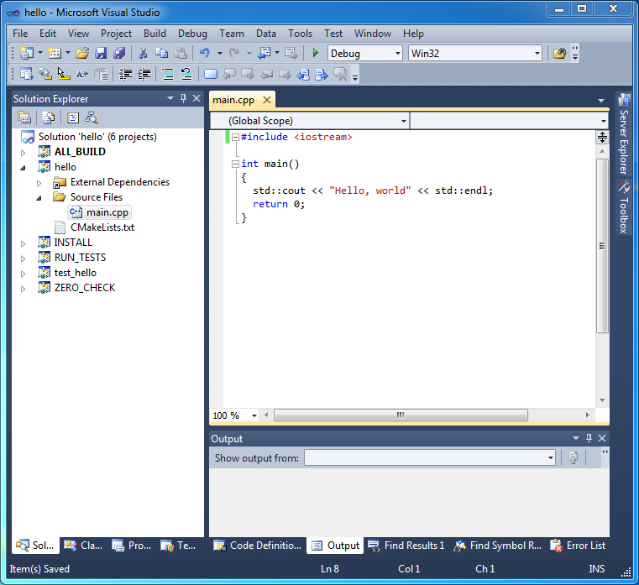639x585 pixels.
Task: Expand the ZERO_CHECK project node
Action: tap(24, 289)
